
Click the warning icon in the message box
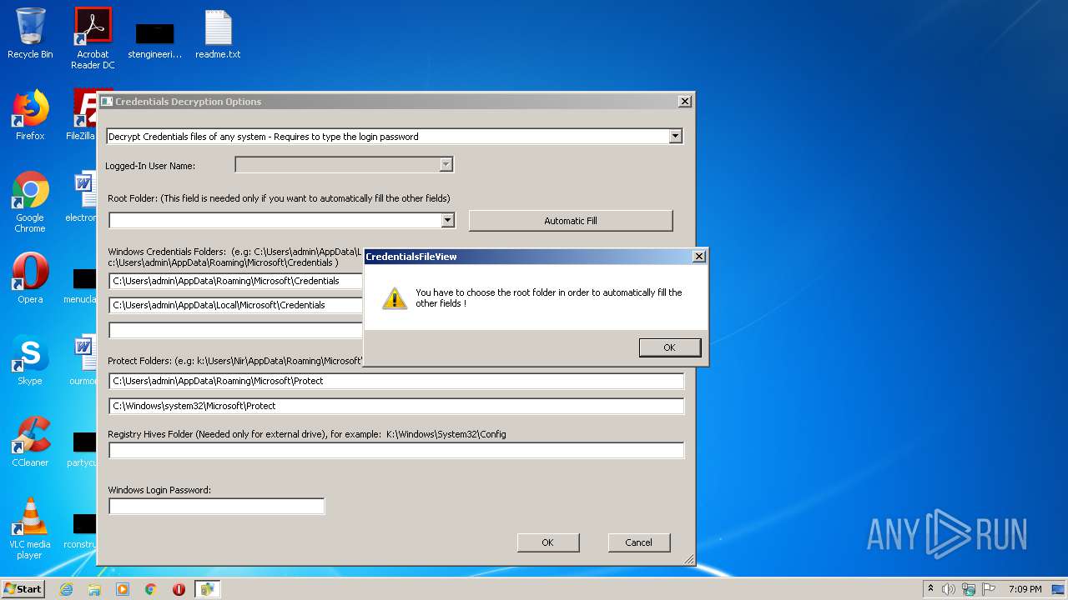click(395, 297)
